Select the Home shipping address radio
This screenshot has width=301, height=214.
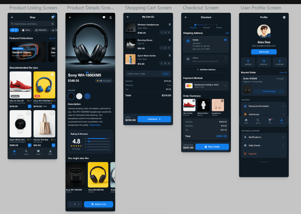225,40
